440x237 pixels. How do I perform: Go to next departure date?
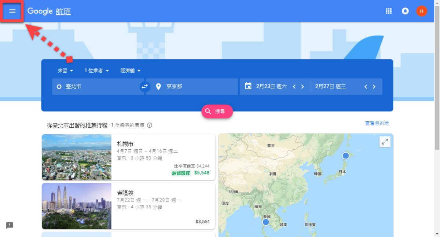302,87
